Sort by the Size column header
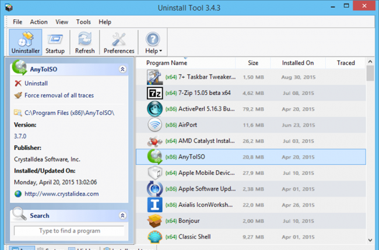The image size is (379, 250). point(253,63)
